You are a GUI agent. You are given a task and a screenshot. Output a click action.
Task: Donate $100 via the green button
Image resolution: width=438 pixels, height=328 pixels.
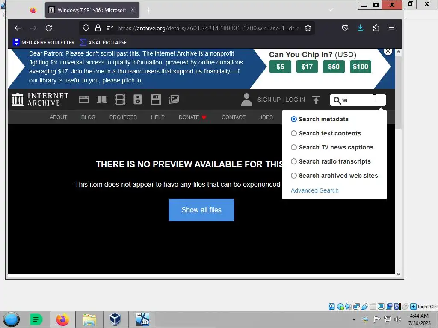coord(360,67)
